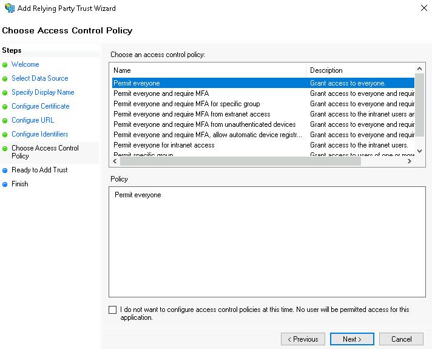Click the wizard icon in title bar
Image resolution: width=432 pixels, height=349 pixels.
pyautogui.click(x=9, y=8)
